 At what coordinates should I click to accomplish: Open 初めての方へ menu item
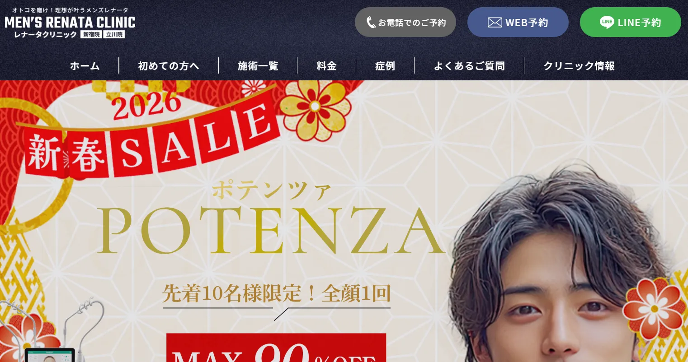(169, 66)
